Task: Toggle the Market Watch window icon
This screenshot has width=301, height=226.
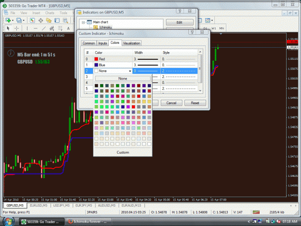Action: pos(32,20)
